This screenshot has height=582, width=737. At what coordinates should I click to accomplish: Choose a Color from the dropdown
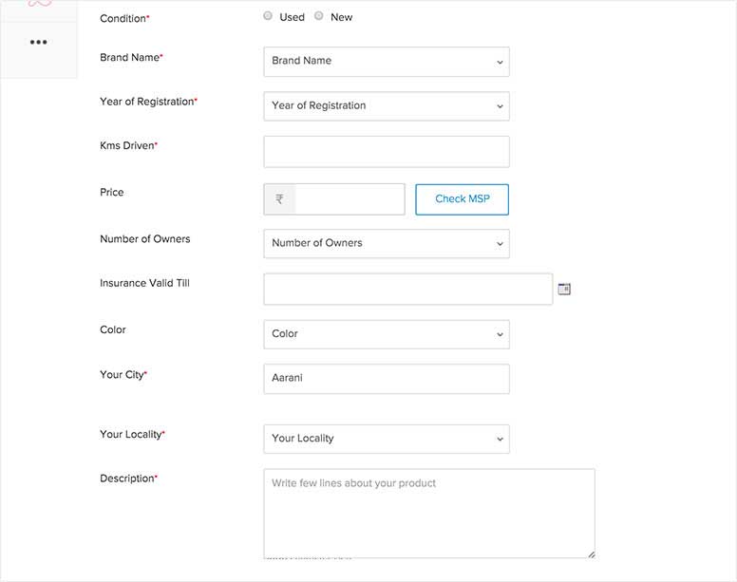click(387, 334)
